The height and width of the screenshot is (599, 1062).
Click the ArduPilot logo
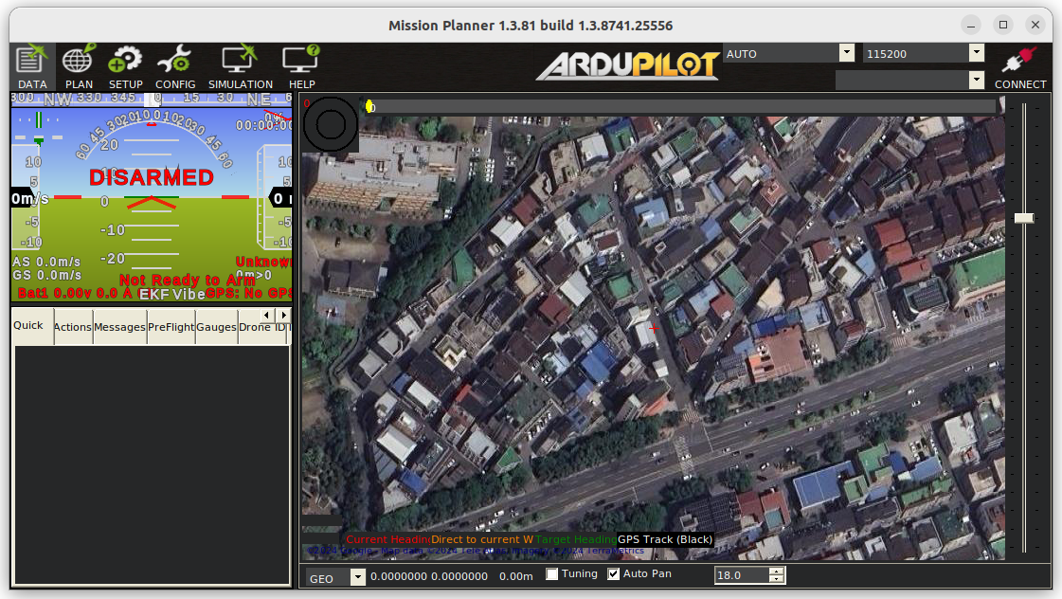point(628,65)
